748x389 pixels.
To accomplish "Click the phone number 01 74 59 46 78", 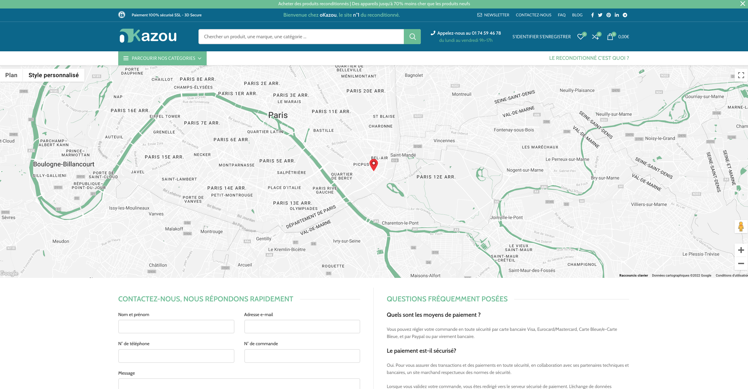I will click(x=486, y=33).
